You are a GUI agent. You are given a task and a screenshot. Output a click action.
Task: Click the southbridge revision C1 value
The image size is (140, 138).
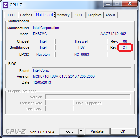125,47
